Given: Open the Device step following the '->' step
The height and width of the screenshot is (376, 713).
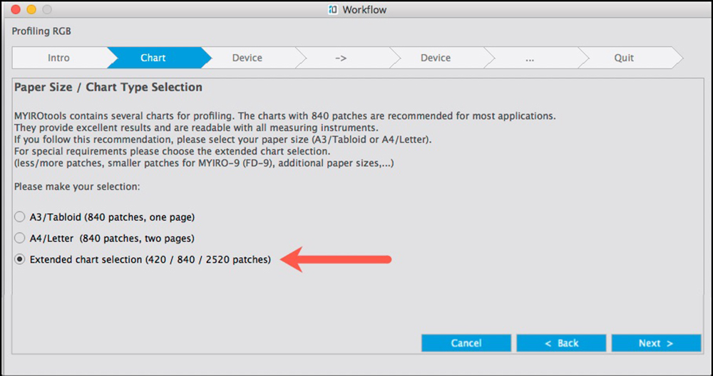Looking at the screenshot, I should click(435, 58).
